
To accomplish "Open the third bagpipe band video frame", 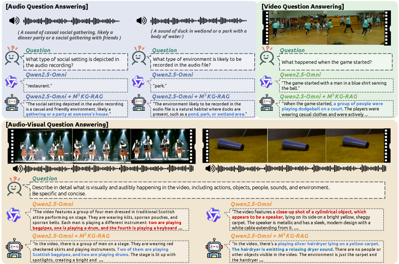I will [160, 145].
